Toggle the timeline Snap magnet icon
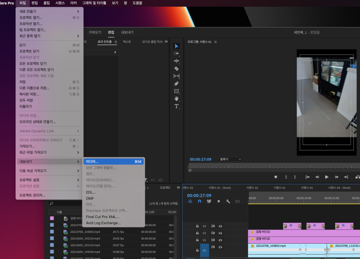 tap(199, 201)
